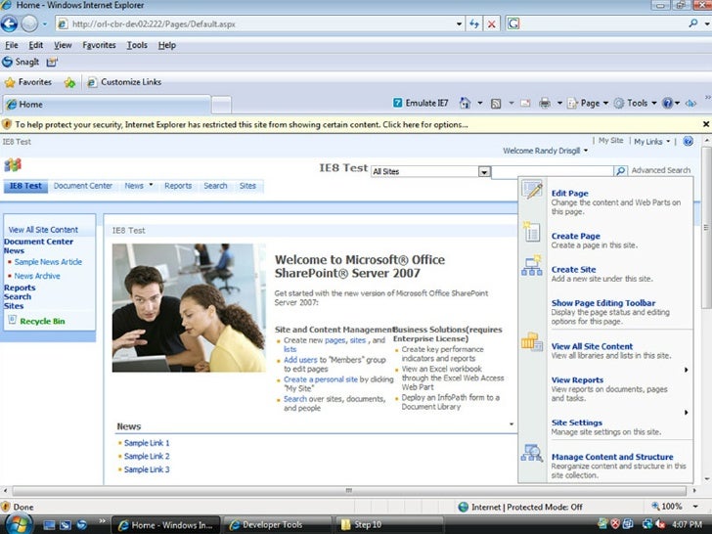This screenshot has height=534, width=712.
Task: Click the Sample News Article link
Action: click(48, 262)
